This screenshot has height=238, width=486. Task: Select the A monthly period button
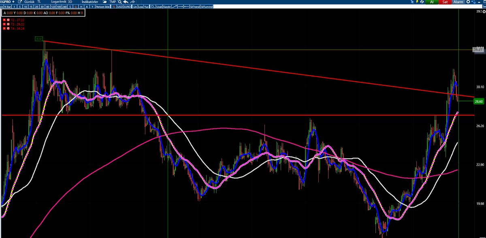coord(87,7)
